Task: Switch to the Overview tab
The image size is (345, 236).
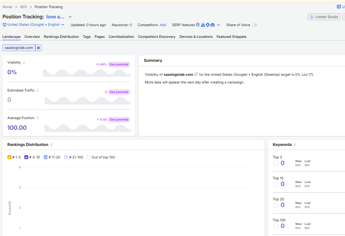Action: tap(32, 37)
